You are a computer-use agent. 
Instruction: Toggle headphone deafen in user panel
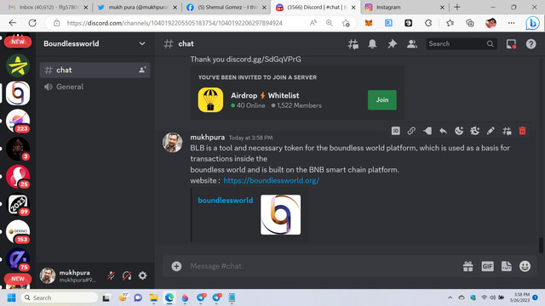(x=127, y=275)
